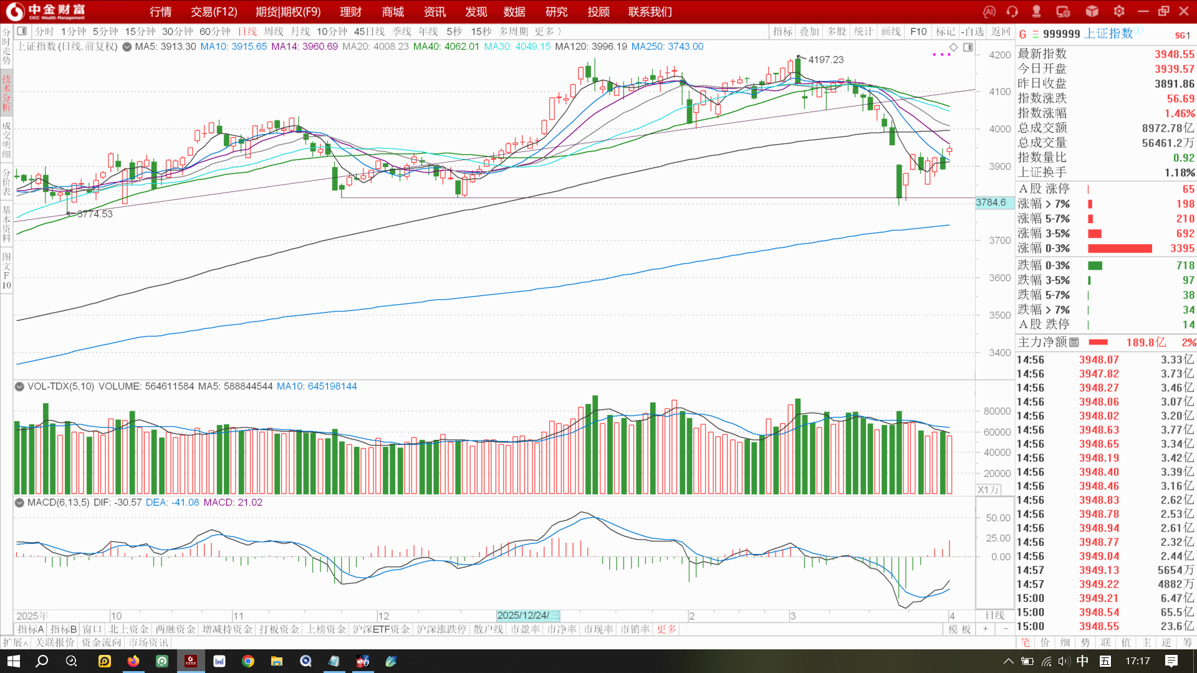Open the AI assistant head icon
Image resolution: width=1197 pixels, height=673 pixels.
[x=989, y=12]
